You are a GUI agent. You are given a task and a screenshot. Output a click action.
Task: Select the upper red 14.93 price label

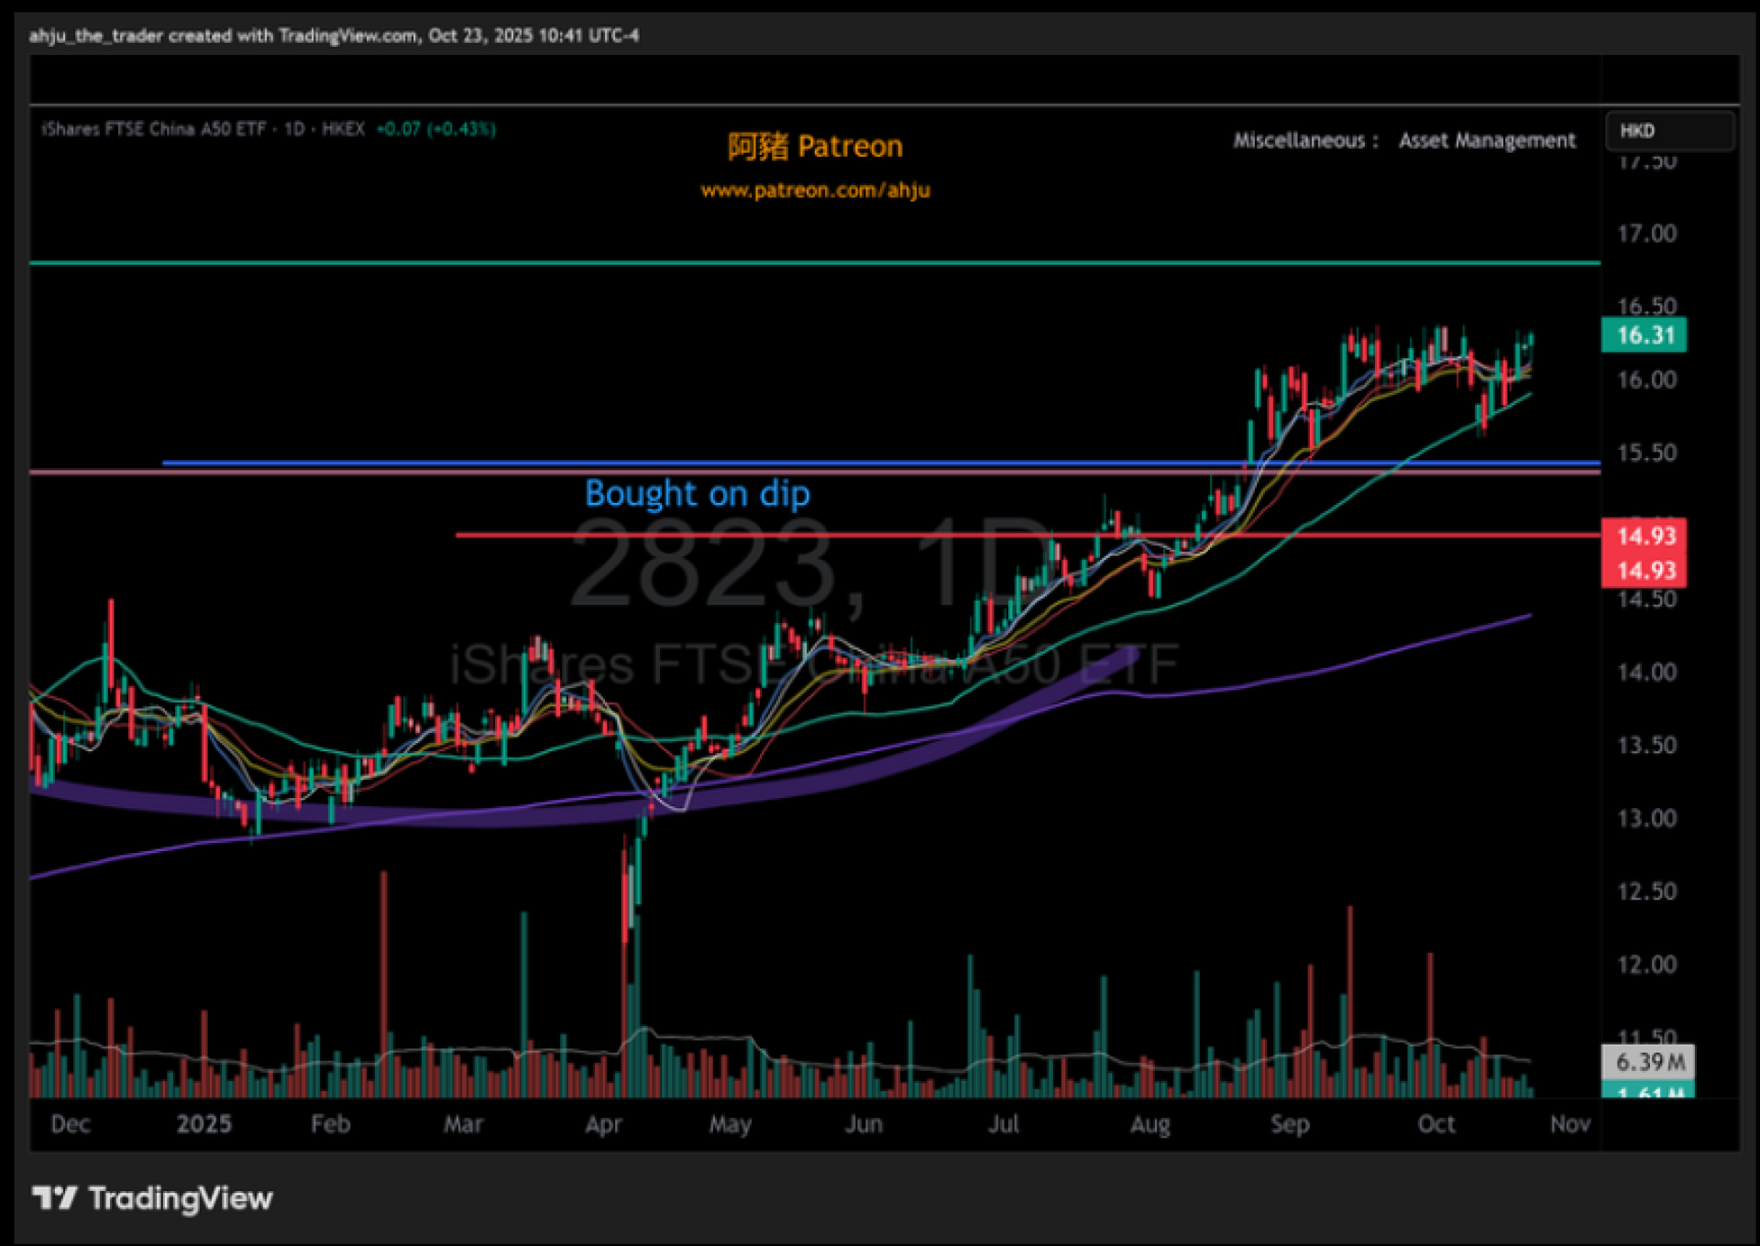pyautogui.click(x=1645, y=536)
